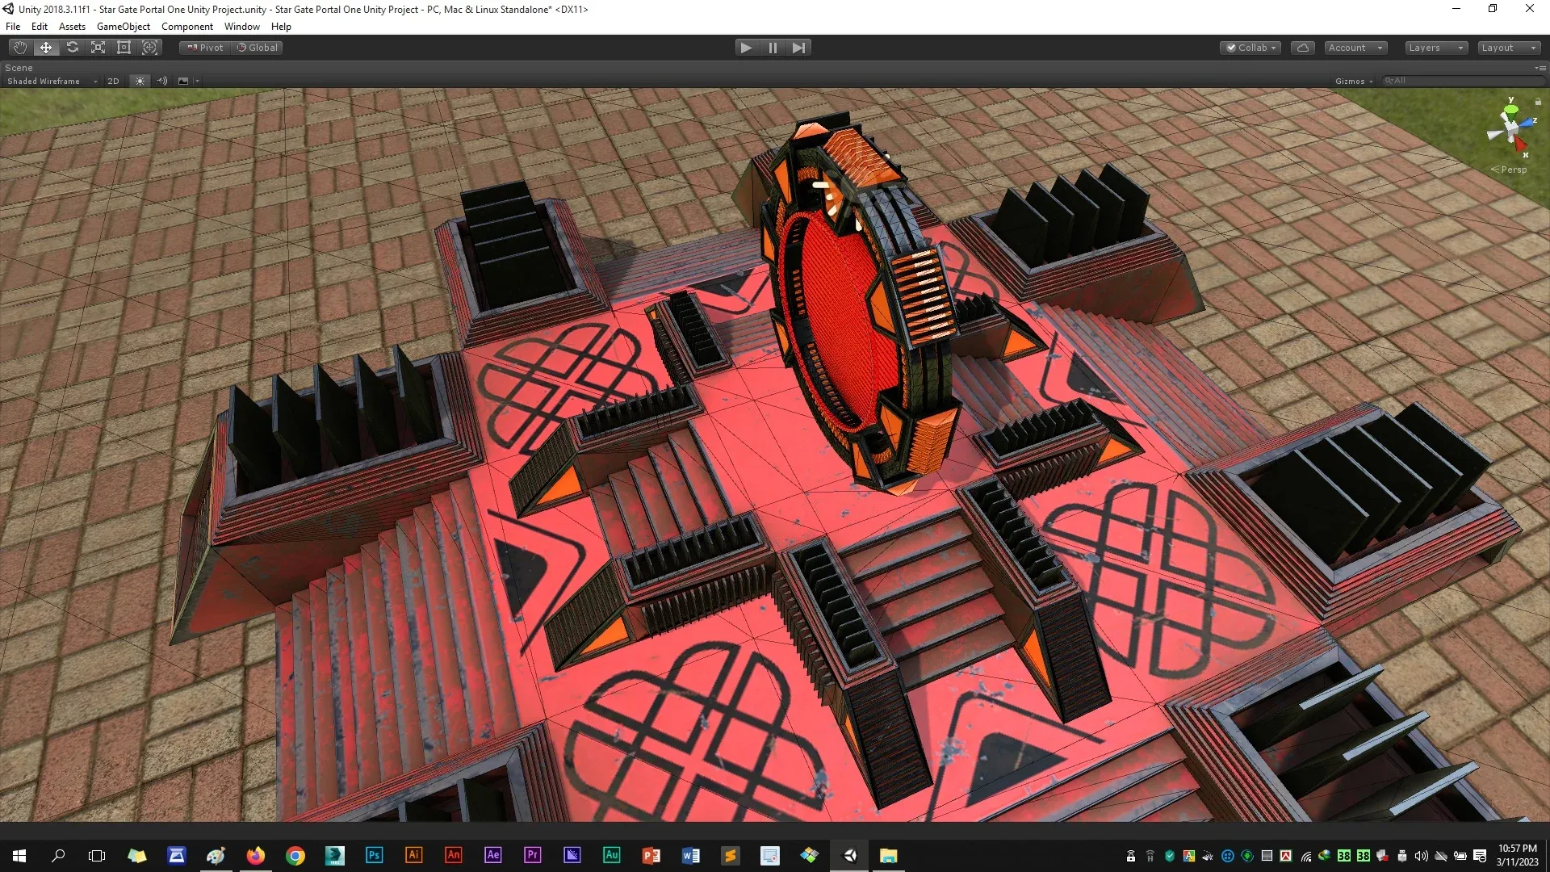Select the Scale tool
Viewport: 1550px width, 872px height.
pyautogui.click(x=98, y=48)
